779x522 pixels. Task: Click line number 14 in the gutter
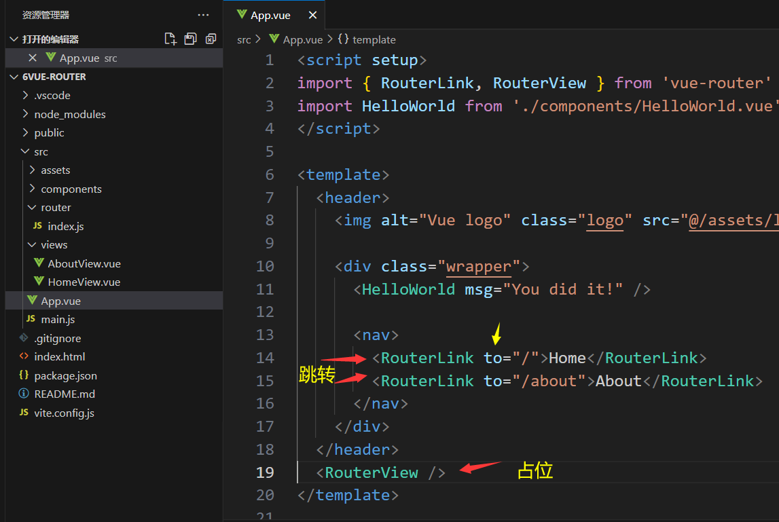click(265, 358)
